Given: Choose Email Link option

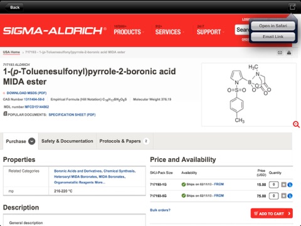Looking at the screenshot, I should [273, 37].
